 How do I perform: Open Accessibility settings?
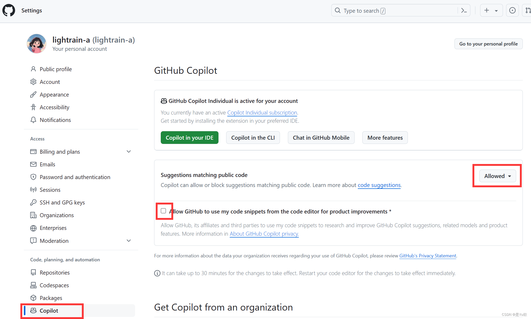point(54,107)
